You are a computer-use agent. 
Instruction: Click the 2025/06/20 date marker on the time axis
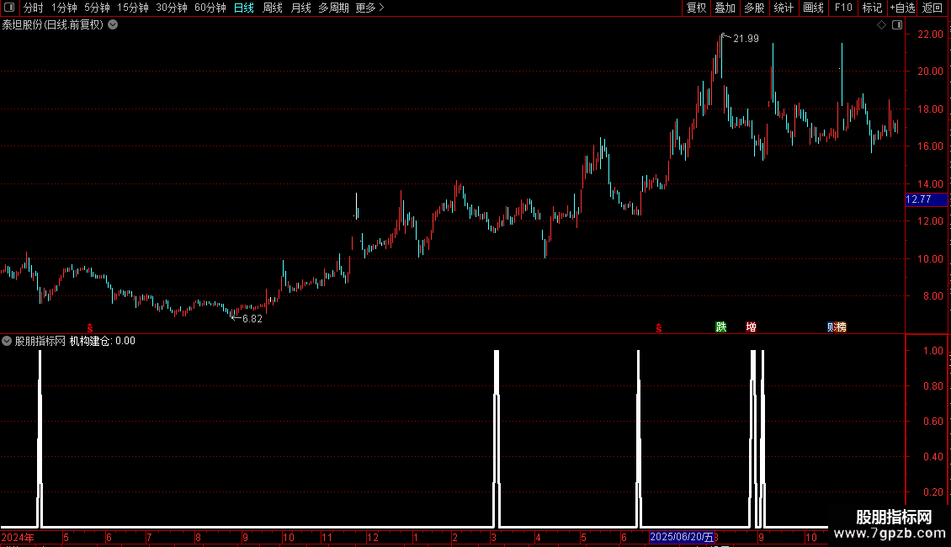click(682, 537)
